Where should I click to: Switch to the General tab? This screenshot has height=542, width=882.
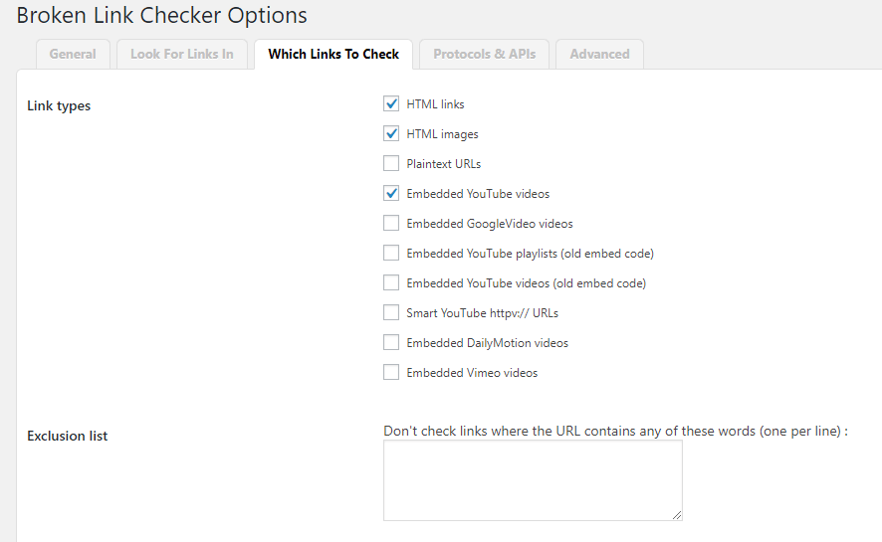point(73,54)
